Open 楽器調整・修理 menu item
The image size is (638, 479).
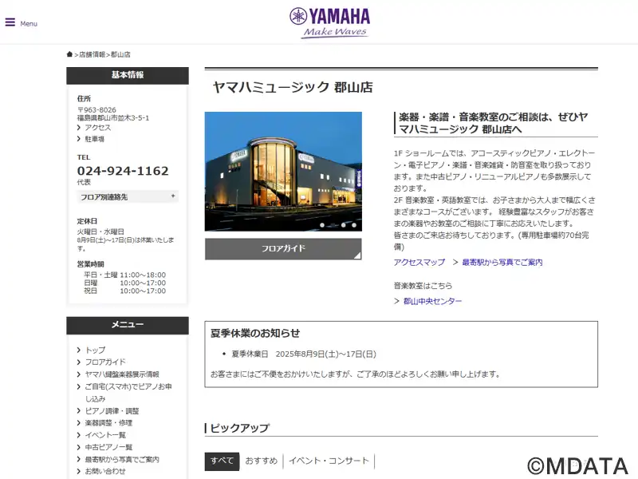point(108,423)
